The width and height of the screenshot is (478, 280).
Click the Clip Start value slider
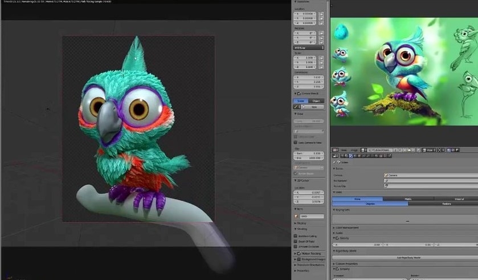tap(308, 153)
